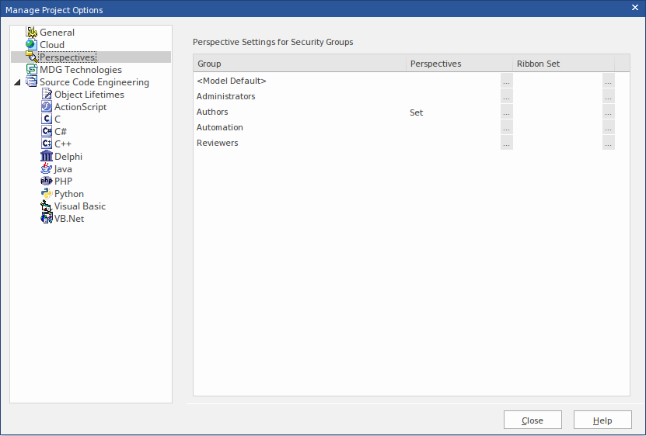
Task: Open Perspectives browse for Model Default
Action: click(507, 81)
